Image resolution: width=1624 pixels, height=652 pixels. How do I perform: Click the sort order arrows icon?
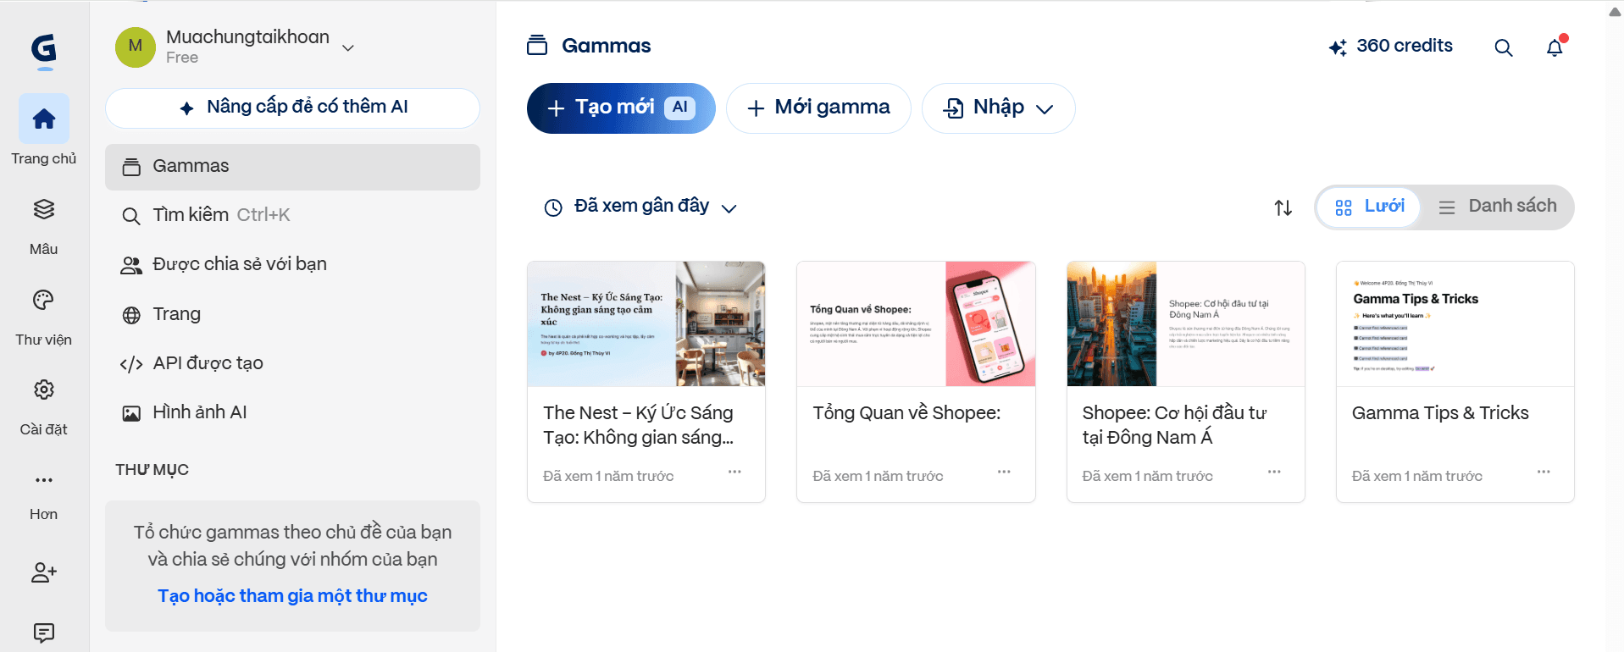pos(1283,207)
